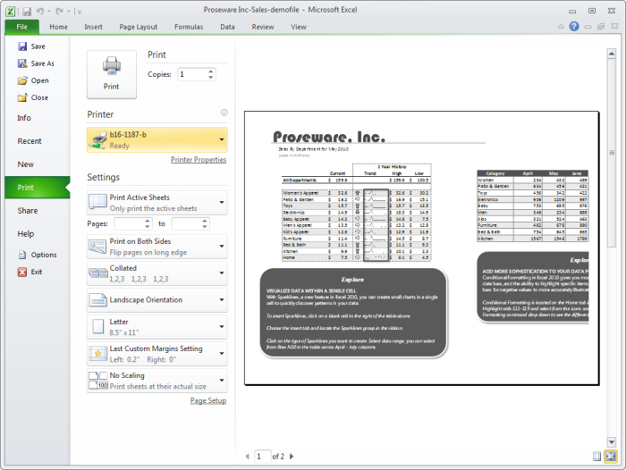Screen dimensions: 626x470
Task: Click the preview scrollbar up arrow
Action: (x=611, y=53)
